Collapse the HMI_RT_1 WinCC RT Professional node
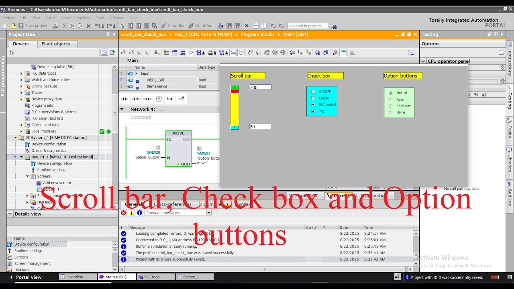This screenshot has height=289, width=514. (21, 157)
